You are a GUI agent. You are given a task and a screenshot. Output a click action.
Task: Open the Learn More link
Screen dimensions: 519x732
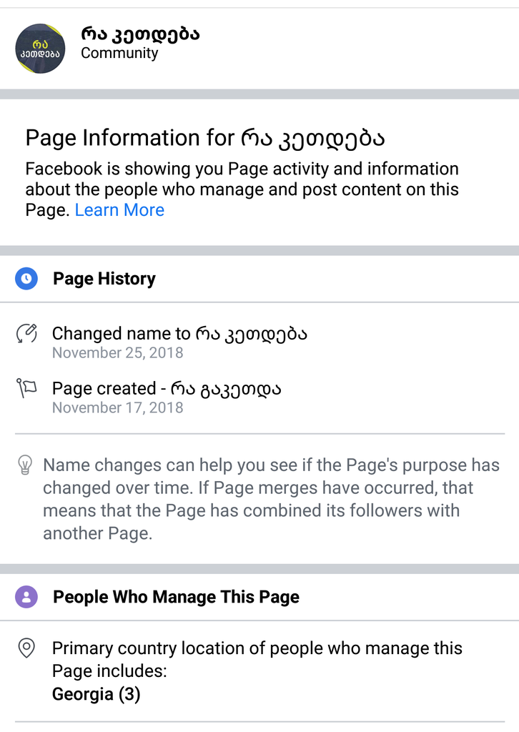pyautogui.click(x=119, y=210)
